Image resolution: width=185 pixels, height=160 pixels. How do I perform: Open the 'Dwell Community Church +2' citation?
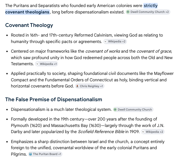pos(148,12)
